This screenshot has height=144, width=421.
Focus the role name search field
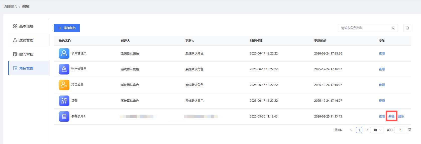[365, 28]
